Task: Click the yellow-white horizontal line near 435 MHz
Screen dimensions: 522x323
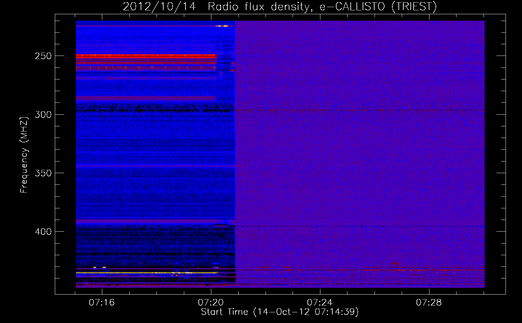Action: [147, 273]
